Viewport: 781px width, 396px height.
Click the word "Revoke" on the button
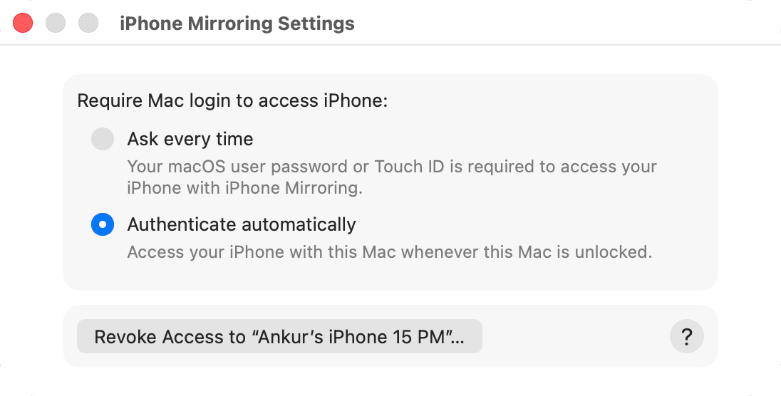point(125,337)
